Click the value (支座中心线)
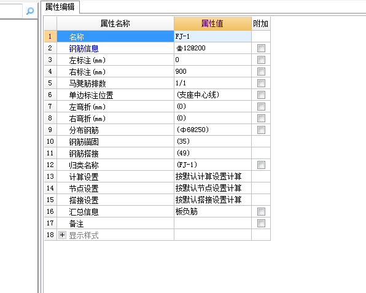 pos(198,95)
